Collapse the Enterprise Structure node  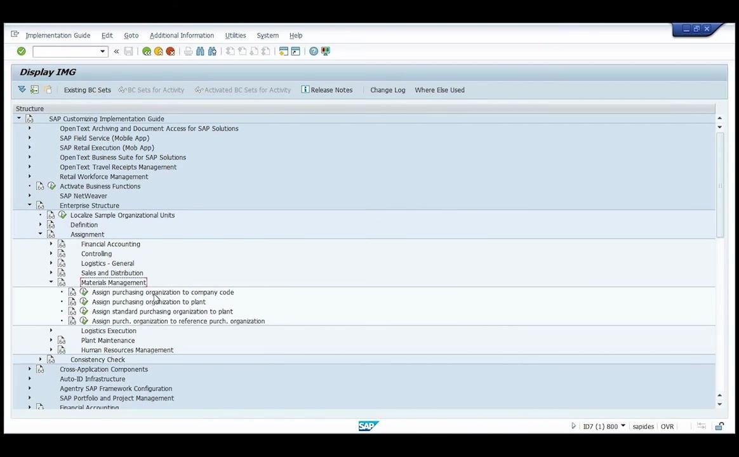pyautogui.click(x=29, y=205)
